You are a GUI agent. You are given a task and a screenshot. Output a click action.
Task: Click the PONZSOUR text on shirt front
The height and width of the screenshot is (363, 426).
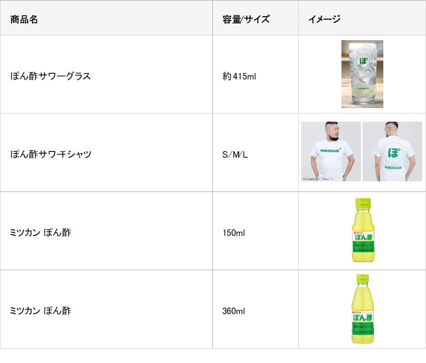pos(329,151)
